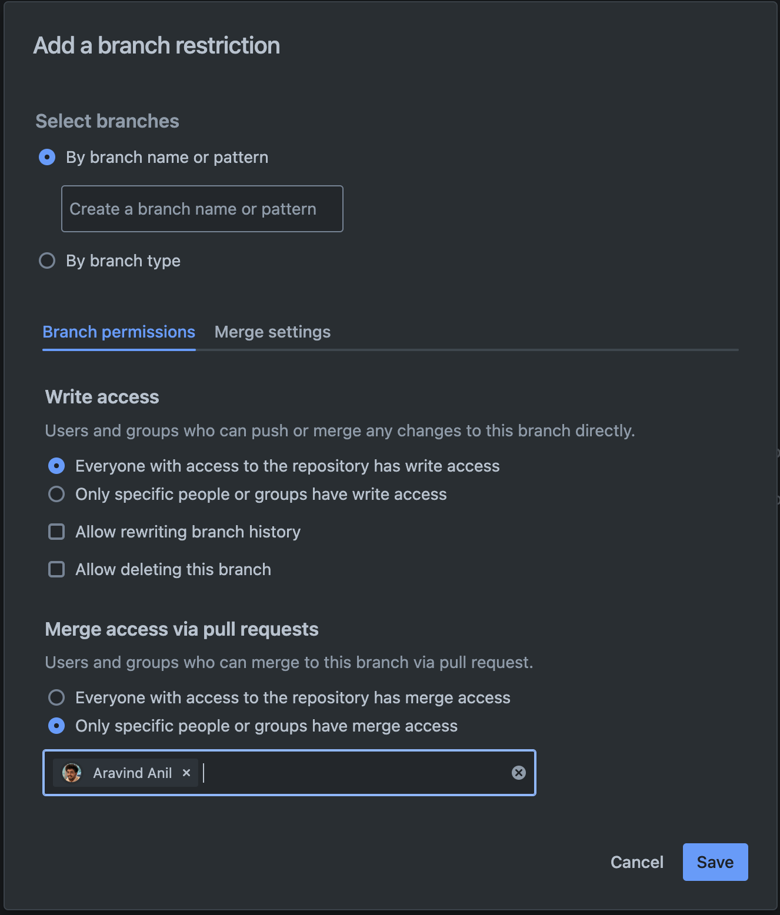Remove Aravind Anil chip with the x icon

tap(186, 773)
